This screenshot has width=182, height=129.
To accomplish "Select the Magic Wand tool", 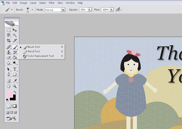I will pyautogui.click(x=15, y=35).
